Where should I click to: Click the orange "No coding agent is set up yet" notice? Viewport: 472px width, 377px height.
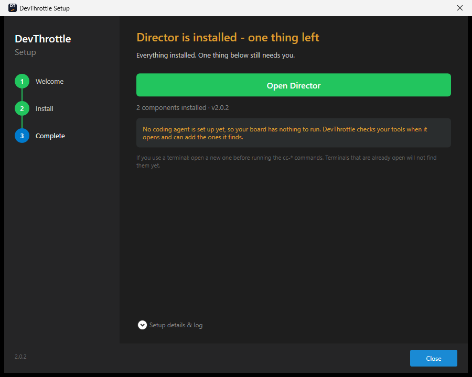(x=294, y=133)
